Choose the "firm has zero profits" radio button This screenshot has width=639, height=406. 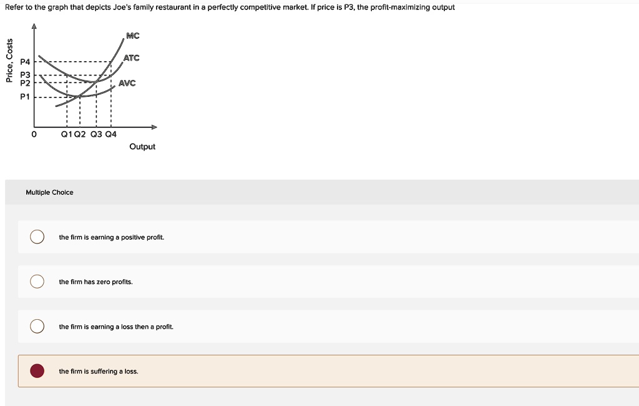37,282
